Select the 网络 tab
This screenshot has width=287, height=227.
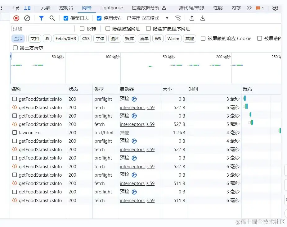[x=87, y=8]
